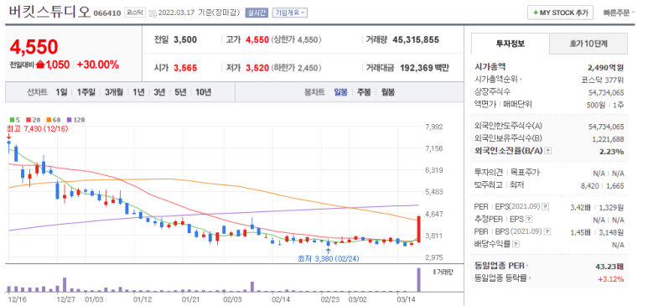Select the 월봉 candle chart
The image size is (648, 306).
pyautogui.click(x=387, y=92)
